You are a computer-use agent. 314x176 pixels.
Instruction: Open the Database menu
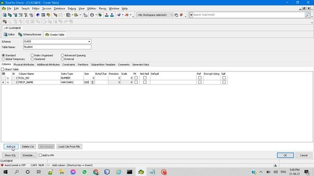pos(59,9)
